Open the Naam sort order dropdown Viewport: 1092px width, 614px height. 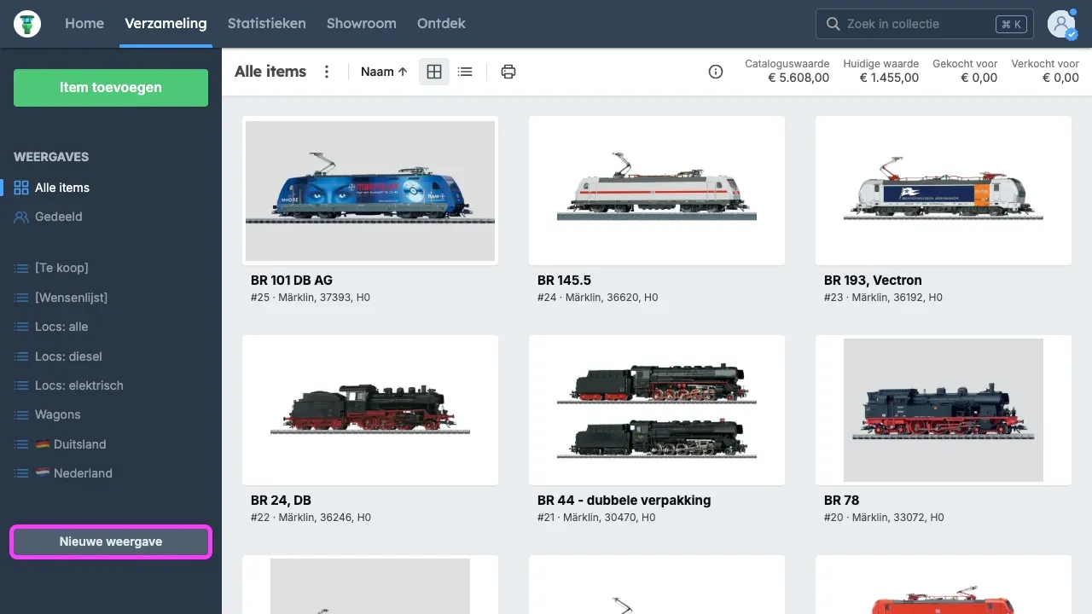pos(384,72)
